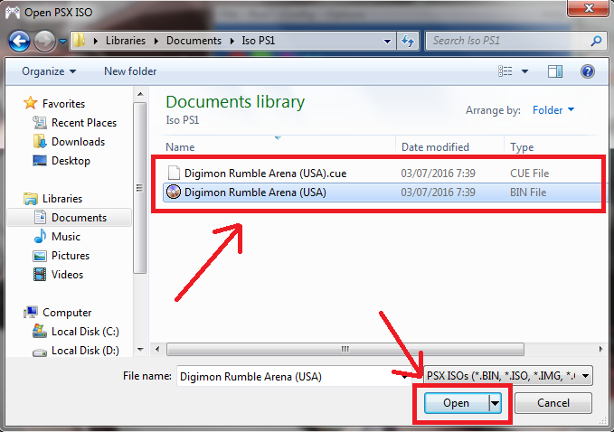Screen dimensions: 614x432
Task: Click the Downloads folder icon
Action: (40, 141)
